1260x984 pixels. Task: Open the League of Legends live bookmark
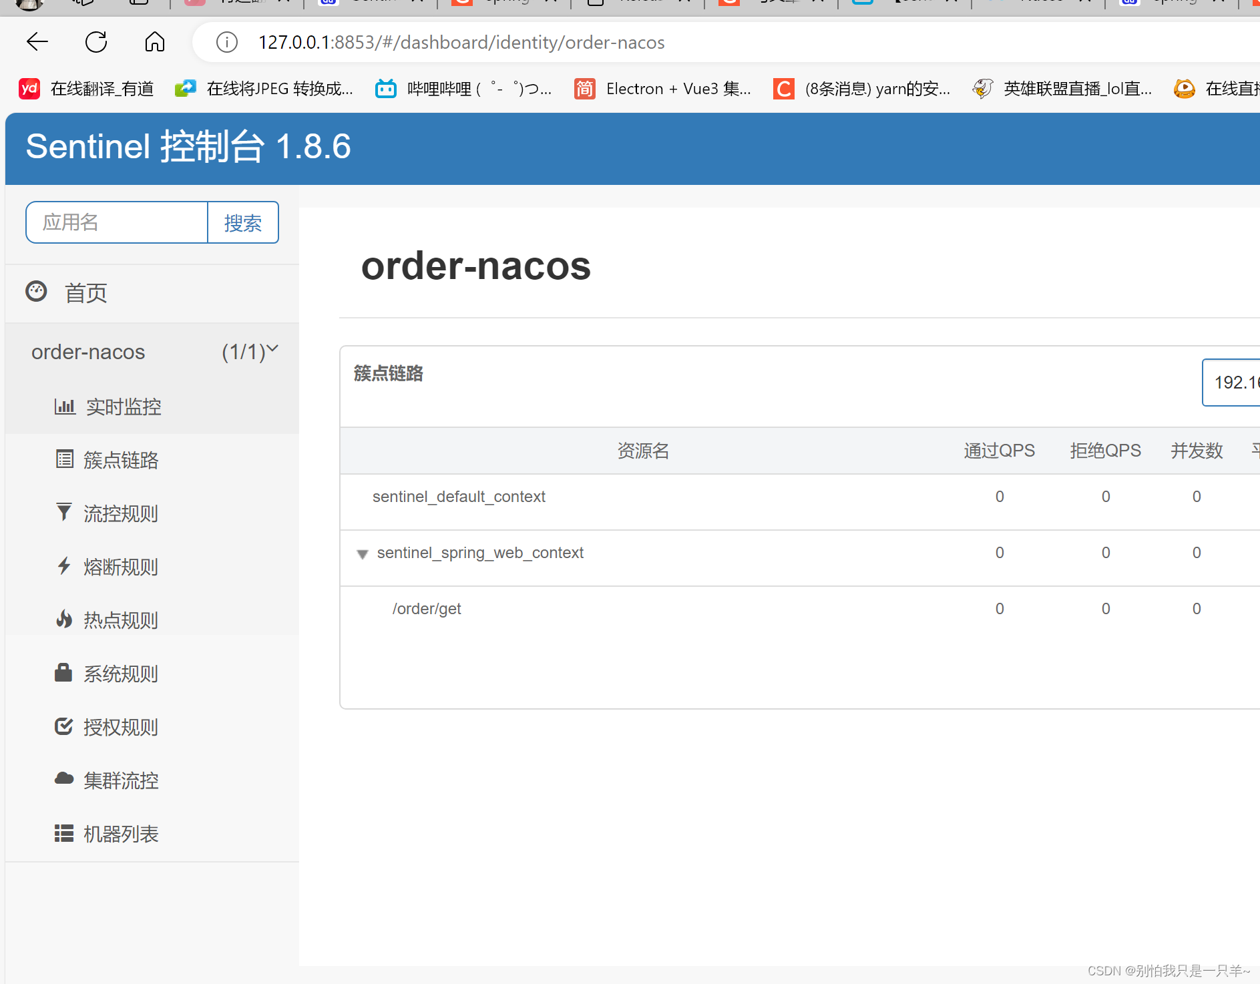1062,89
